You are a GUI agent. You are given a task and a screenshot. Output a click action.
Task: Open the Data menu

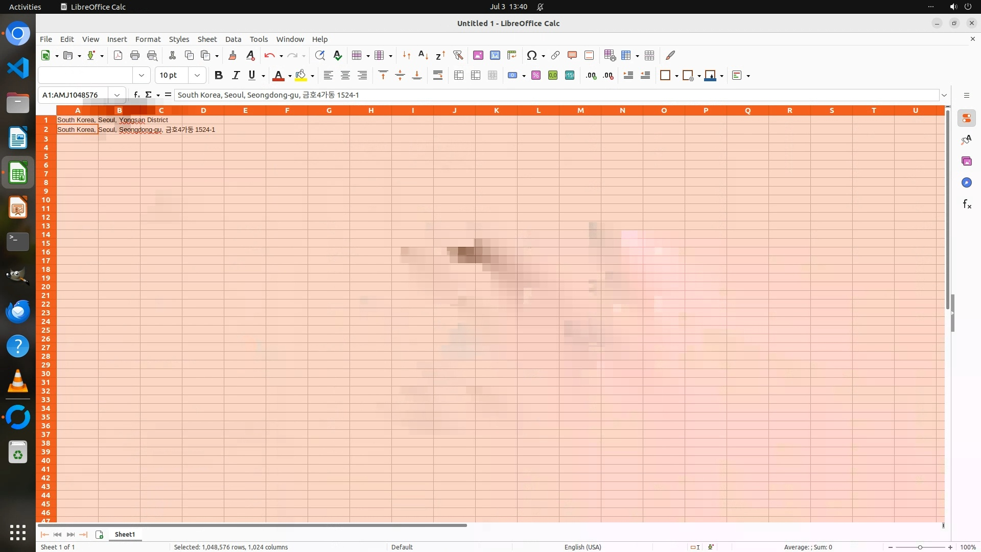[x=233, y=39]
